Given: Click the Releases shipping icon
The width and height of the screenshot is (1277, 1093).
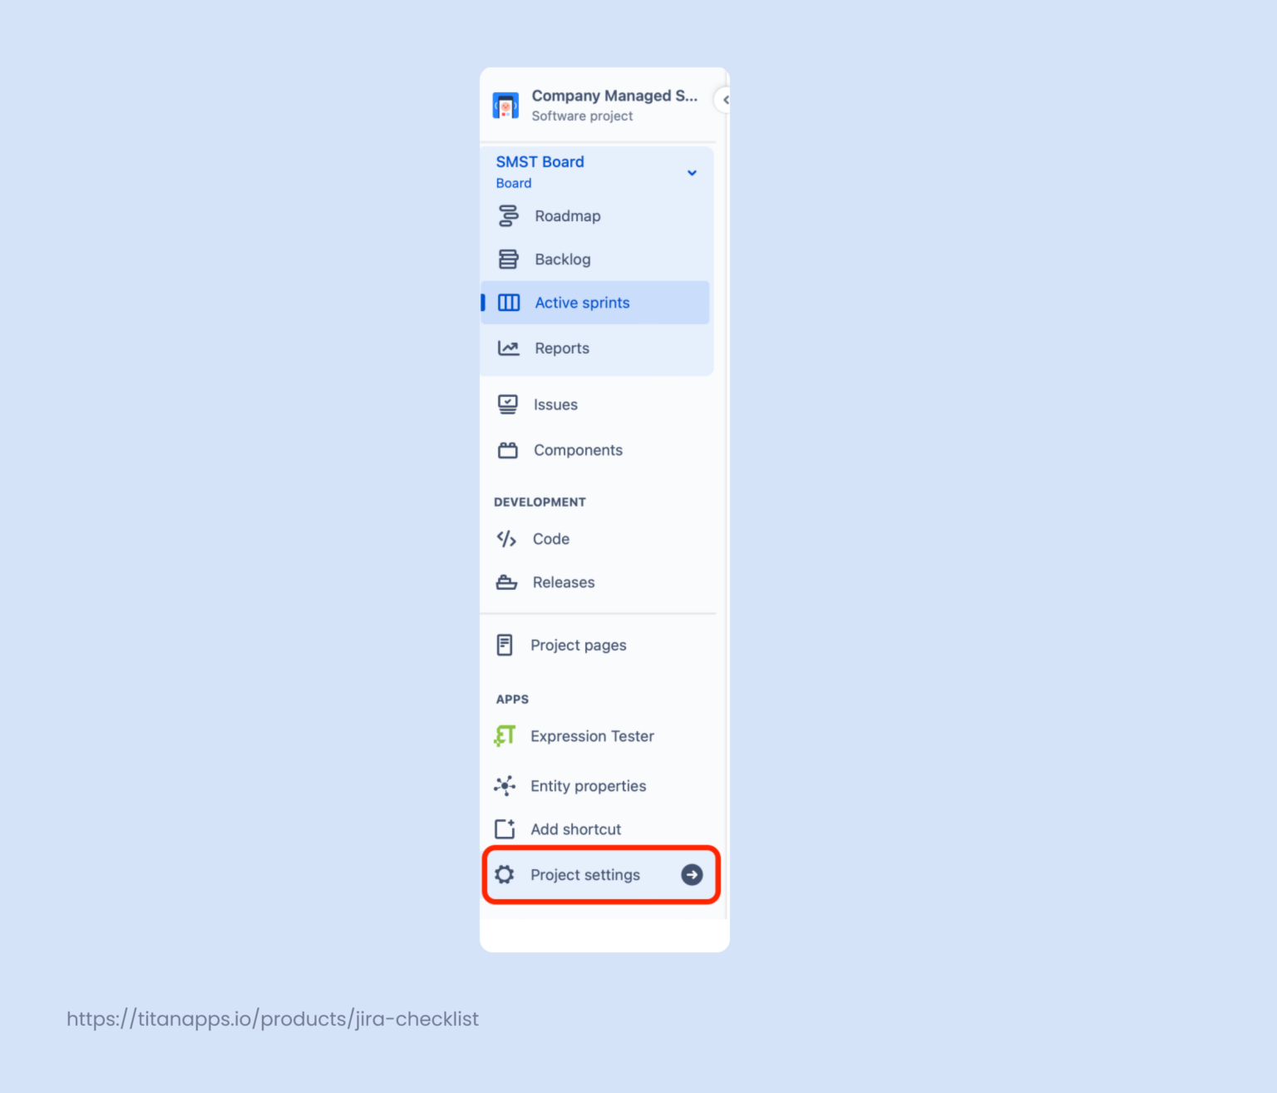Looking at the screenshot, I should (506, 581).
